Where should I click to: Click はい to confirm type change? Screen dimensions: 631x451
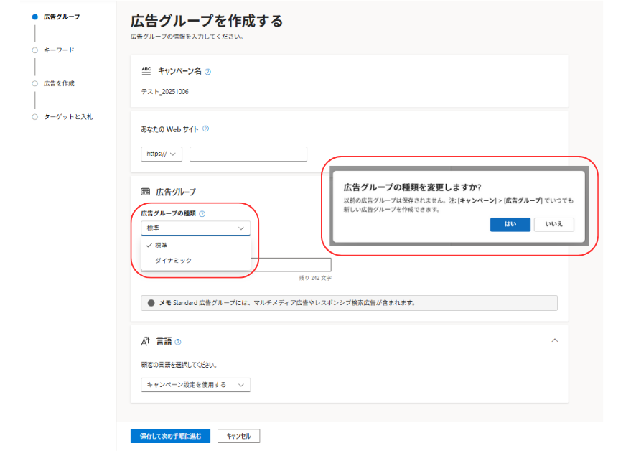tap(510, 224)
